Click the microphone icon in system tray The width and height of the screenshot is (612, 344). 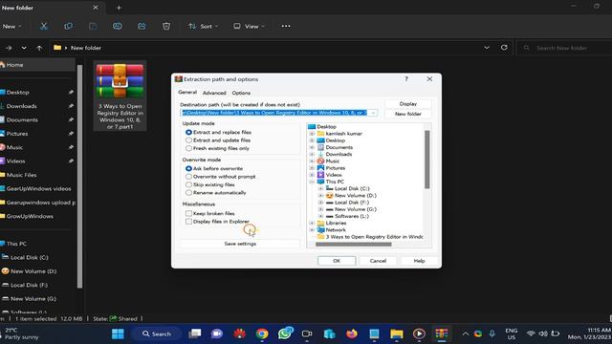click(x=492, y=333)
